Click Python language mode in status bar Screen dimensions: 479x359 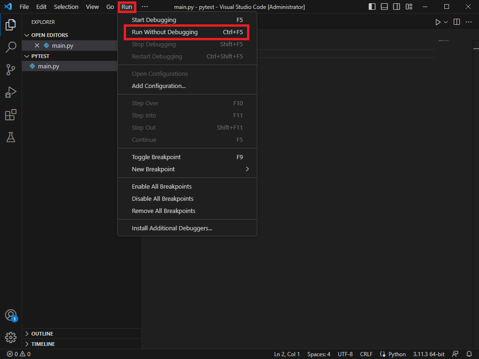click(x=393, y=354)
